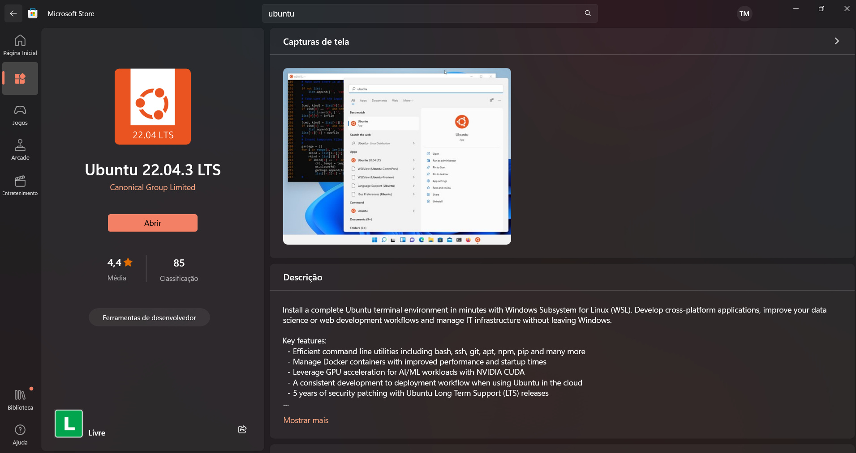
Task: Open the TM account profile
Action: [x=744, y=14]
